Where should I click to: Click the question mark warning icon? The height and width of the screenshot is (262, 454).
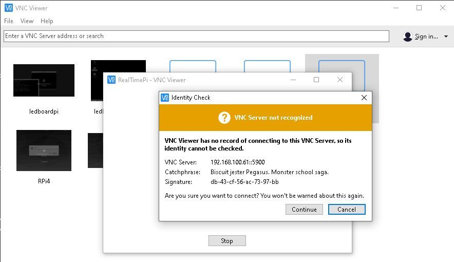[x=224, y=118]
